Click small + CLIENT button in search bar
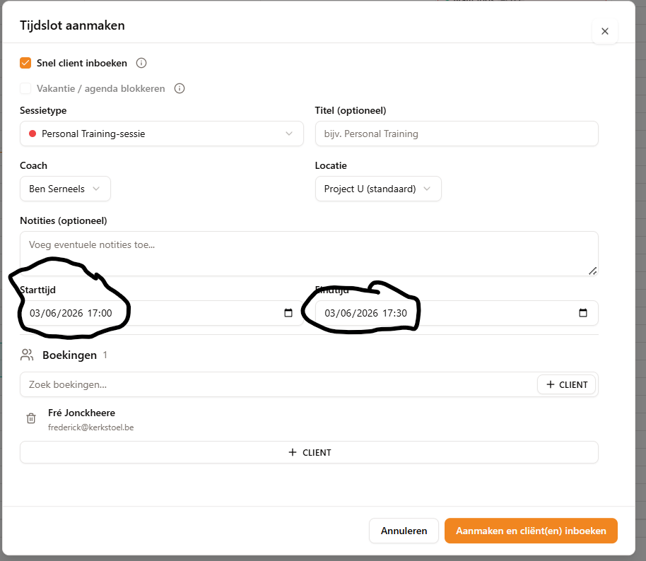This screenshot has width=646, height=561. (566, 384)
